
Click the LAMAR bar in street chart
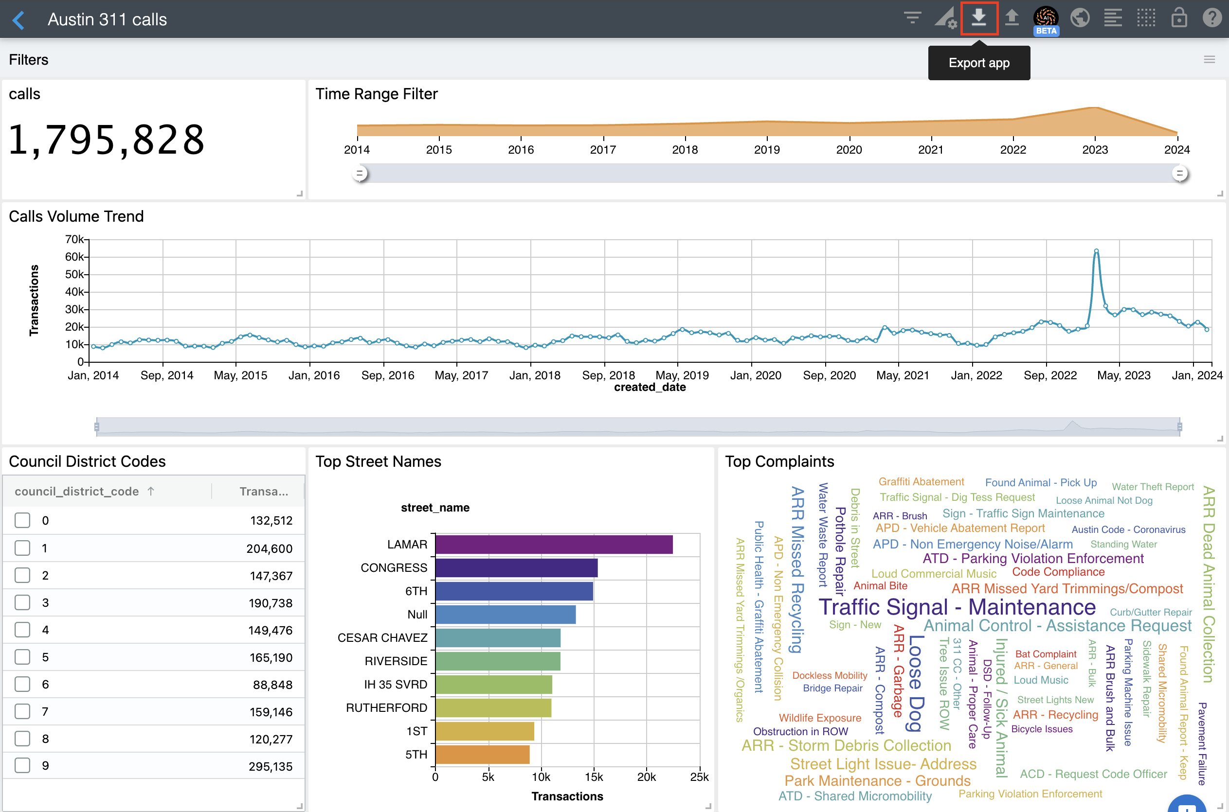(553, 544)
